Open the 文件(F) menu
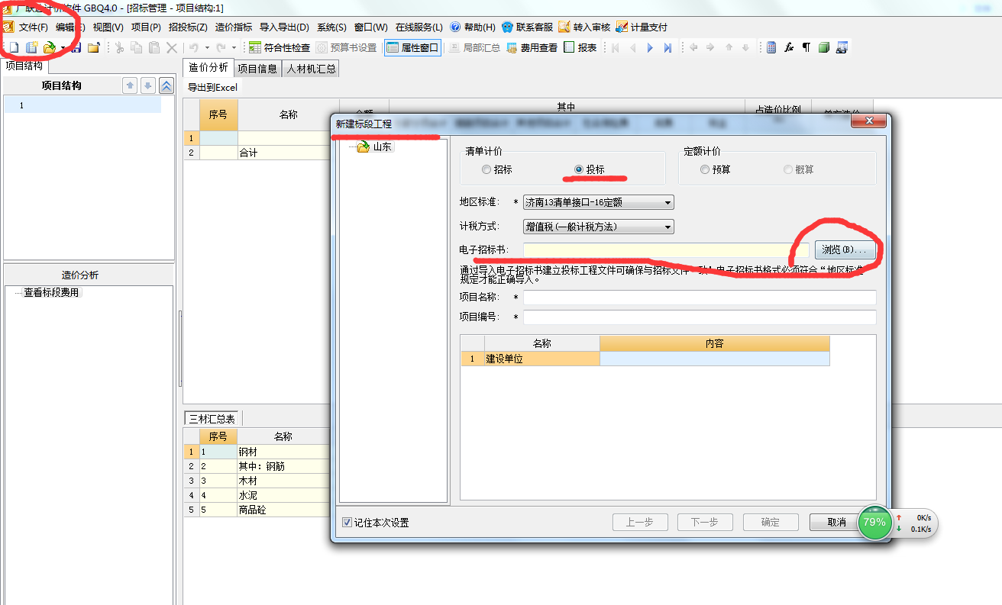Image resolution: width=1002 pixels, height=605 pixels. point(33,27)
